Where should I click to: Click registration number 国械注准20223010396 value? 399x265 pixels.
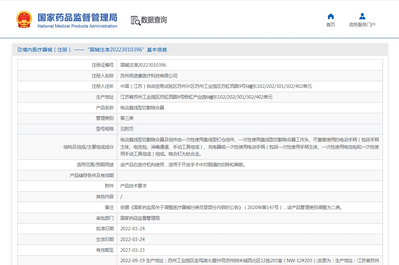click(143, 65)
